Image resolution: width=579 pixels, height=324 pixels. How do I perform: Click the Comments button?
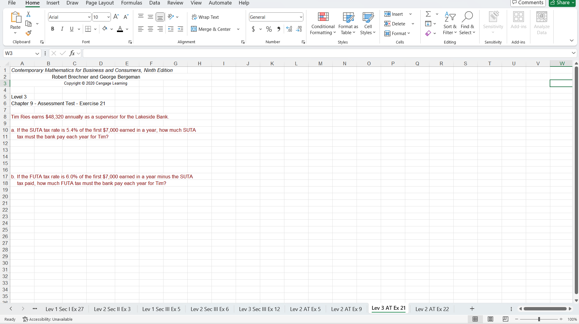tap(528, 2)
